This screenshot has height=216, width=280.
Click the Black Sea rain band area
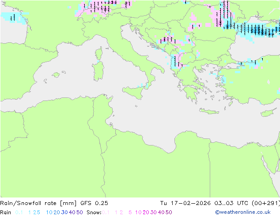257,30
